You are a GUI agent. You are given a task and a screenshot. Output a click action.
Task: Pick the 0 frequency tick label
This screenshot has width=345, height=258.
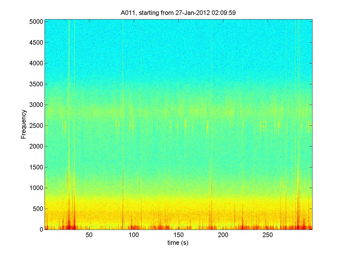pyautogui.click(x=41, y=229)
